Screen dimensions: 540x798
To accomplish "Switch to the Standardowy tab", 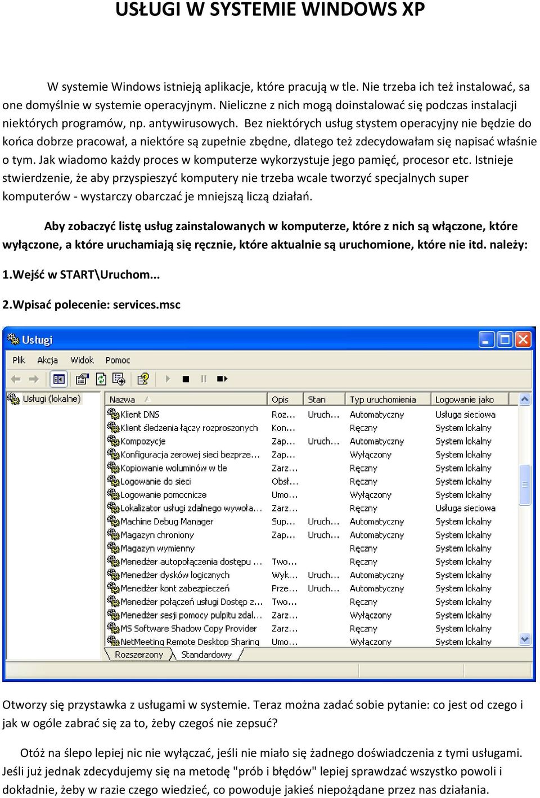I will [x=206, y=654].
